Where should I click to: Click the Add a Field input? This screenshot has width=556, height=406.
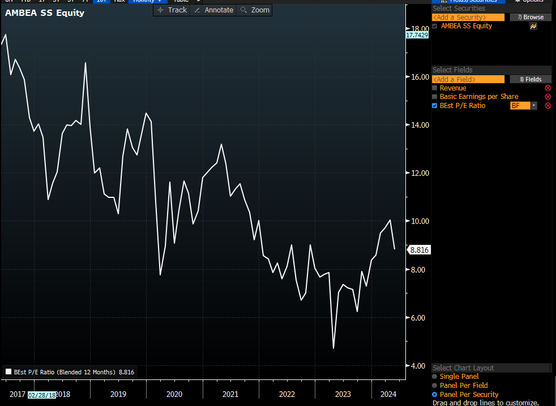[468, 79]
